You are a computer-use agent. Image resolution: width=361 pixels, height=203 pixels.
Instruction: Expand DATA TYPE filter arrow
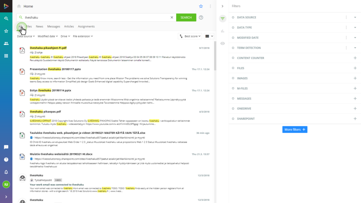tap(355, 27)
